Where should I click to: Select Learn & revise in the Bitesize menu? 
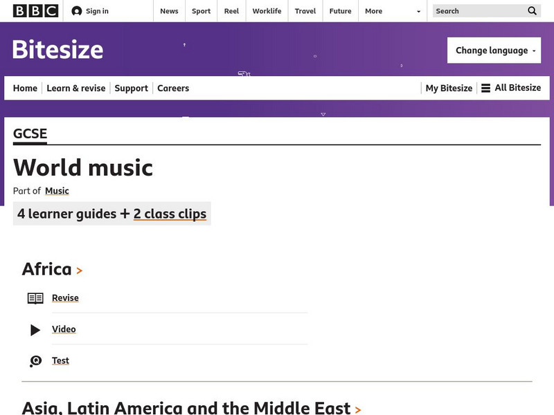click(76, 89)
